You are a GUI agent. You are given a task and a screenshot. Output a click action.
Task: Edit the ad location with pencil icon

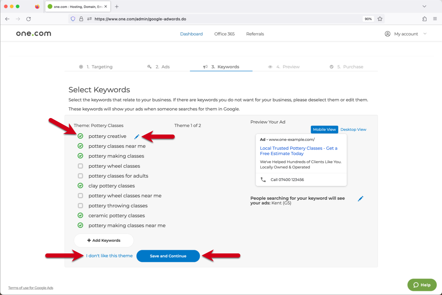coord(360,199)
